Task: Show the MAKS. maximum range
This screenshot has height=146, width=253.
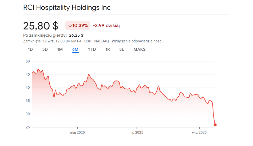Action: 140,49
